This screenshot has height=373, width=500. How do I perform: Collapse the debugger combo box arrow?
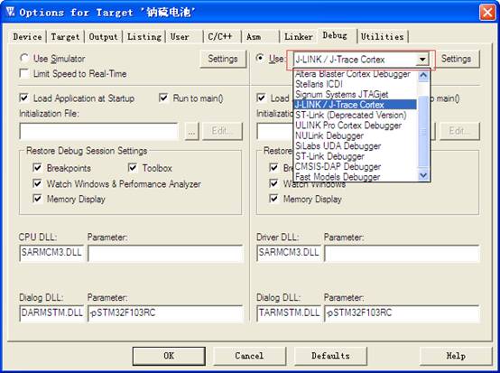[422, 60]
